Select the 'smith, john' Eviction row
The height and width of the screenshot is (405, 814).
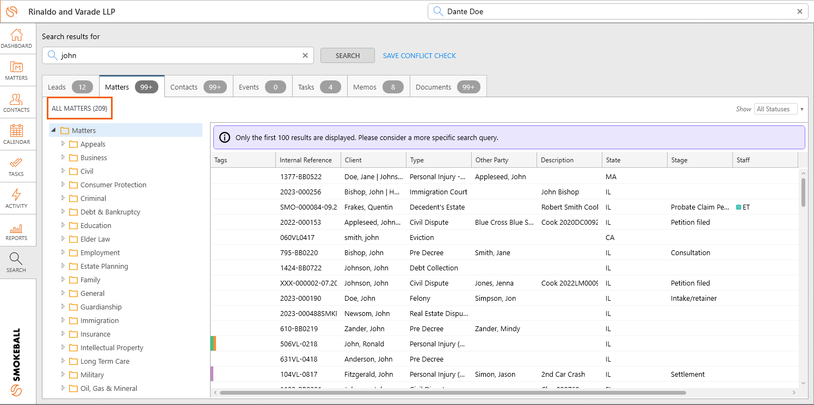505,237
